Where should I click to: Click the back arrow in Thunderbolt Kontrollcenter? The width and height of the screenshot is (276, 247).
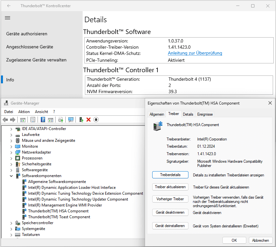pyautogui.click(x=9, y=6)
